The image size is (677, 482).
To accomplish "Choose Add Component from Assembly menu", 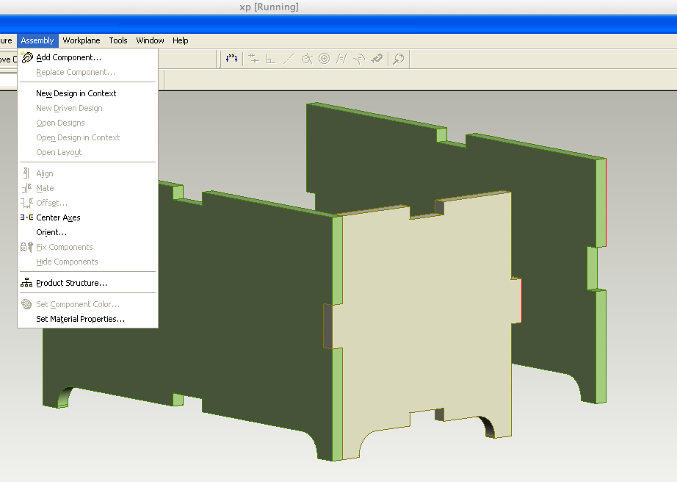I will tap(68, 57).
